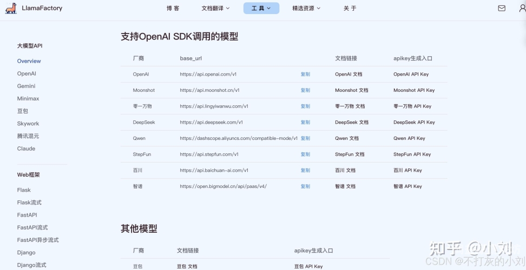Open the FastAPI sidebar page
This screenshot has height=270, width=526.
(27, 215)
